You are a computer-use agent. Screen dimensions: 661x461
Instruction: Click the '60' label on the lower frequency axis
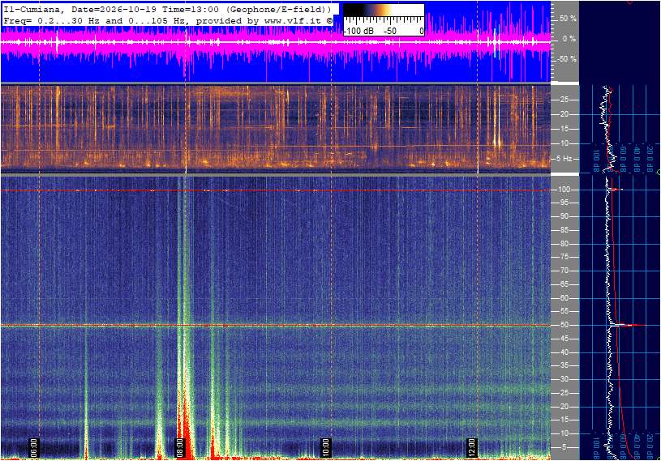click(564, 298)
